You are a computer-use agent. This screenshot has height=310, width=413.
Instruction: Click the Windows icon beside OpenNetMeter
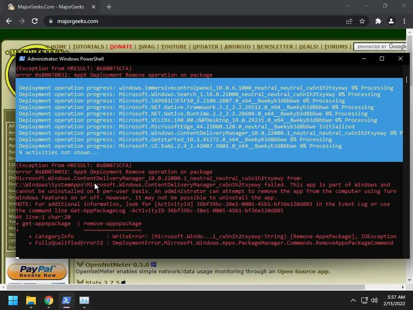pyautogui.click(x=154, y=264)
